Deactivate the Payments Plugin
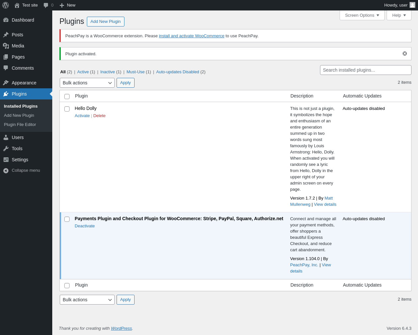Viewport: 418px width, 335px height. (85, 226)
